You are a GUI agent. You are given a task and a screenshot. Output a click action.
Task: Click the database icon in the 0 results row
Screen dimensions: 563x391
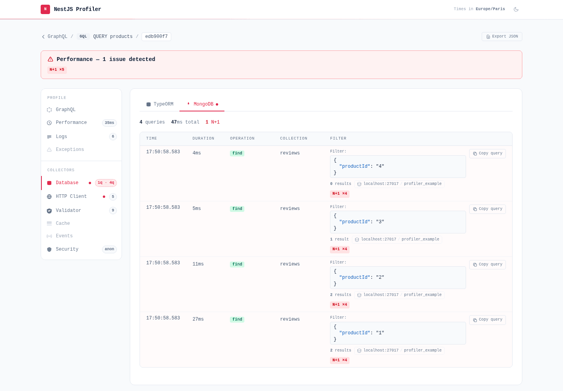pos(359,184)
